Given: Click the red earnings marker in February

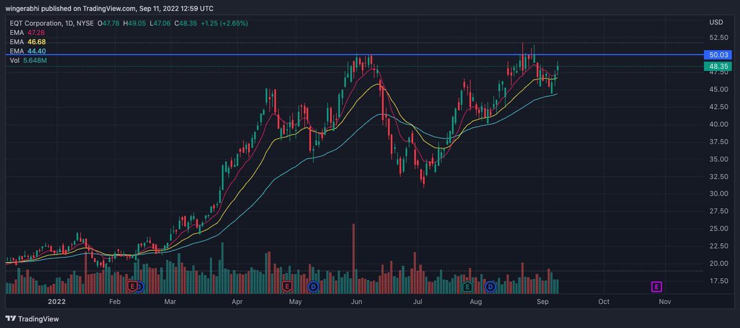Looking at the screenshot, I should click(132, 286).
